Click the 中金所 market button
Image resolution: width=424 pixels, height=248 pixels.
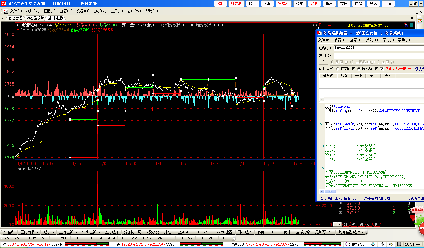pos(9,232)
